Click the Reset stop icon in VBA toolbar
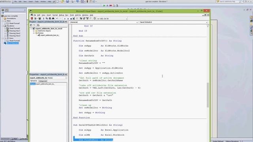Image resolution: width=253 pixels, height=142 pixels. (71, 19)
